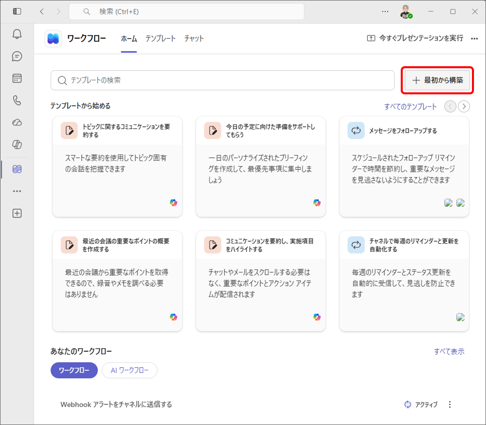This screenshot has height=425, width=486.
Task: Click the アクティブ status sync icon
Action: 408,404
